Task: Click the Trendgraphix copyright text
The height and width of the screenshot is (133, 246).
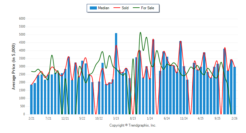Action: click(x=133, y=125)
